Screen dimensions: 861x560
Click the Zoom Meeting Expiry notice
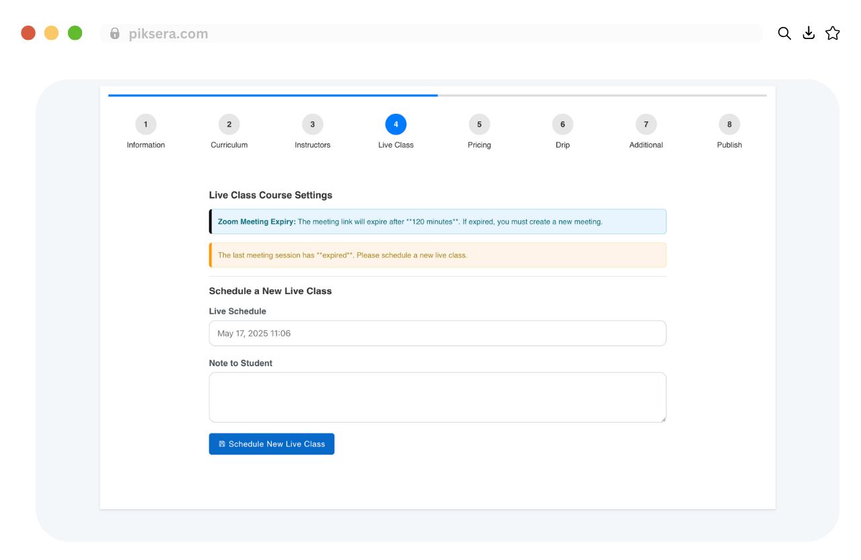click(x=437, y=221)
